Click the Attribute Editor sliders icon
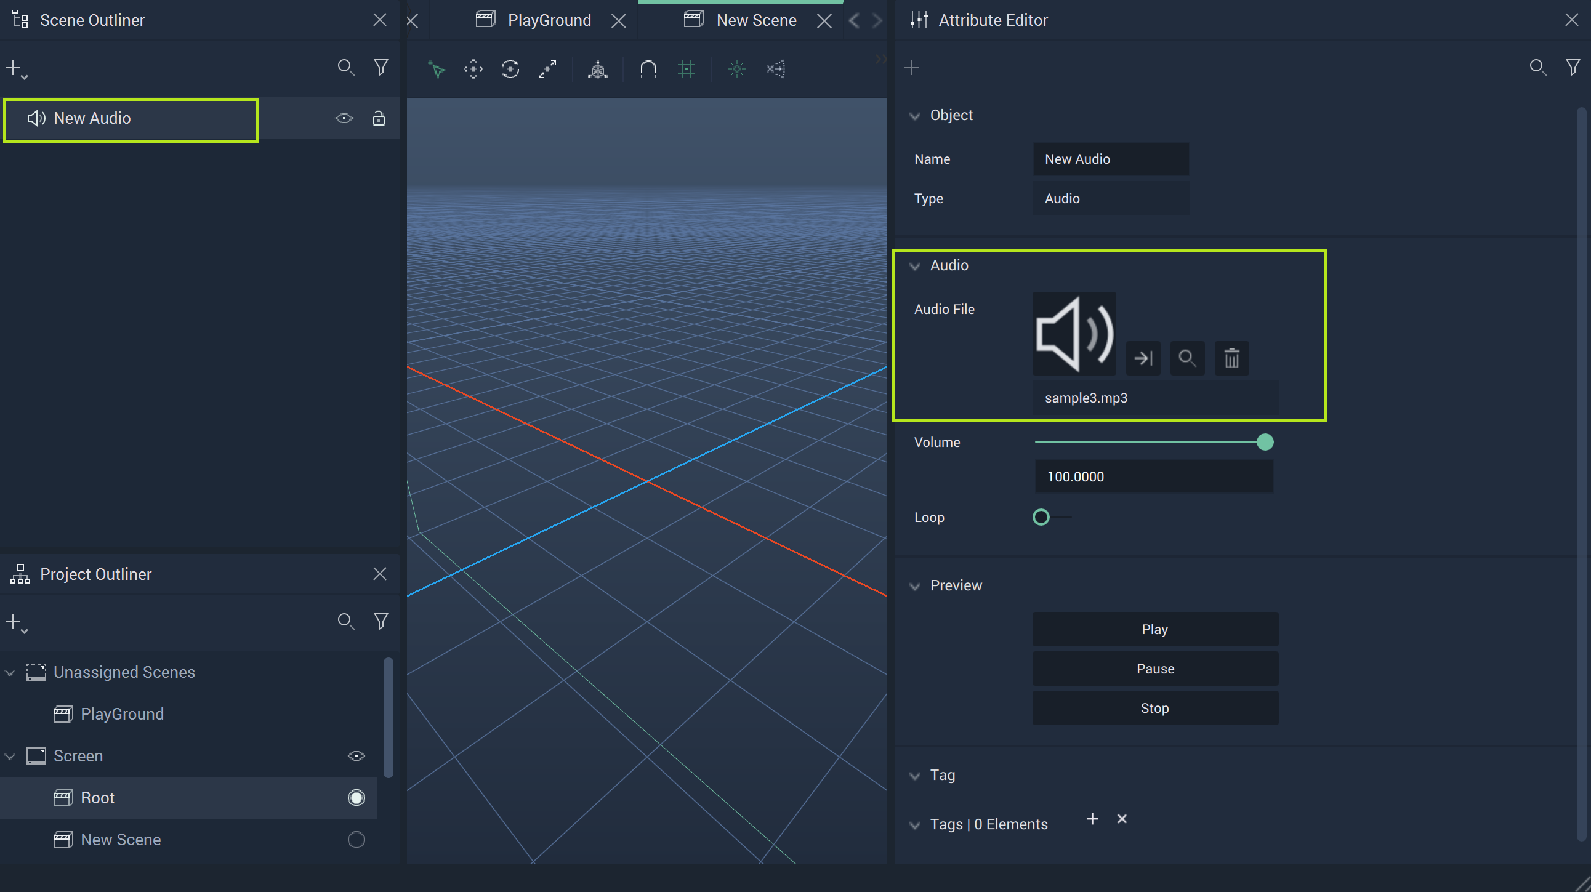Image resolution: width=1591 pixels, height=892 pixels. click(x=919, y=20)
